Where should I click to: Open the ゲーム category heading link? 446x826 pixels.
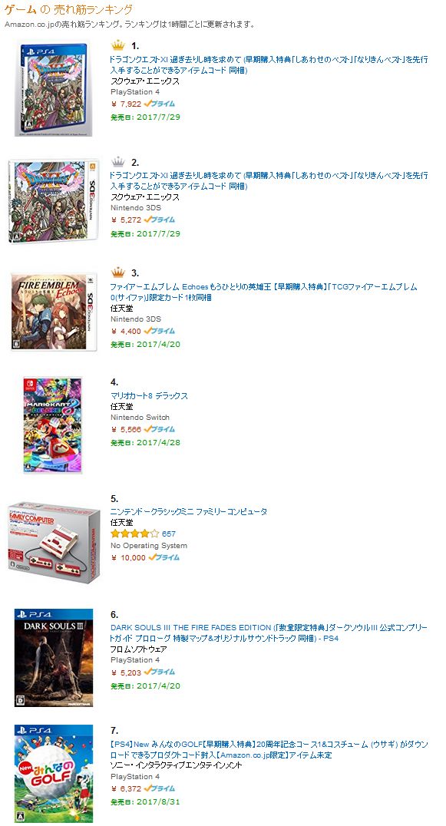(21, 9)
